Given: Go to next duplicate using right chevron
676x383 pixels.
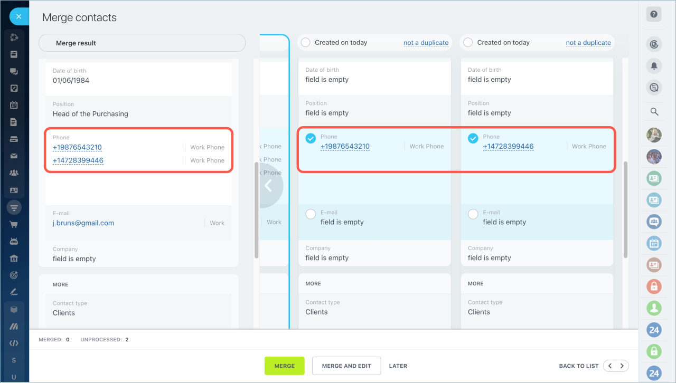Looking at the screenshot, I should click(623, 366).
